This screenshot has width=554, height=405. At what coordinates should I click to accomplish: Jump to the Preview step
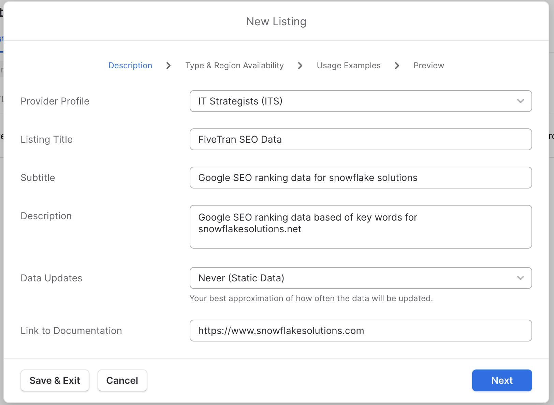tap(429, 66)
